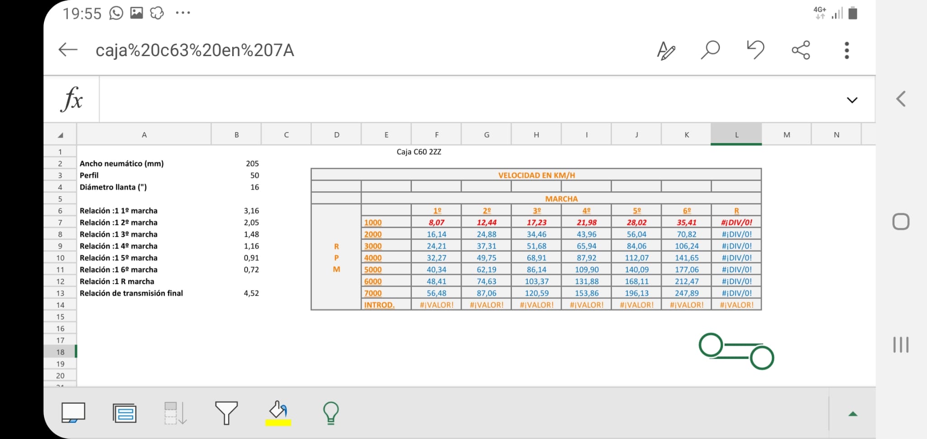Tap the lightbulb Tell Me icon
The width and height of the screenshot is (927, 439).
331,413
